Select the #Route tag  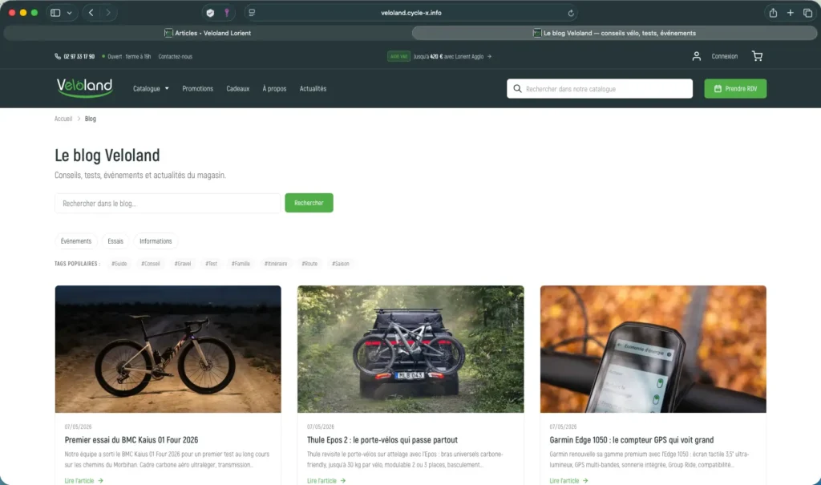coord(309,264)
